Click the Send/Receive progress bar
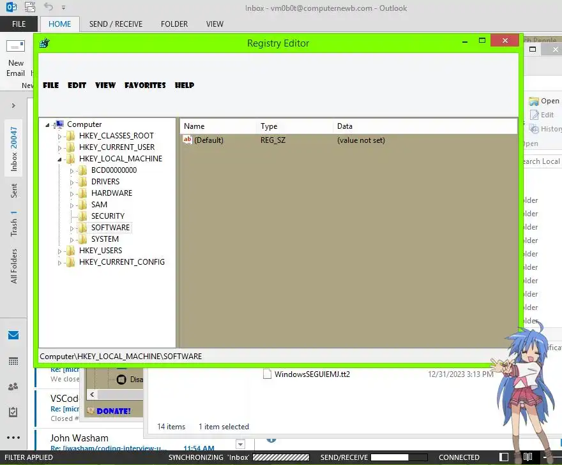Image resolution: width=562 pixels, height=465 pixels. [x=399, y=457]
